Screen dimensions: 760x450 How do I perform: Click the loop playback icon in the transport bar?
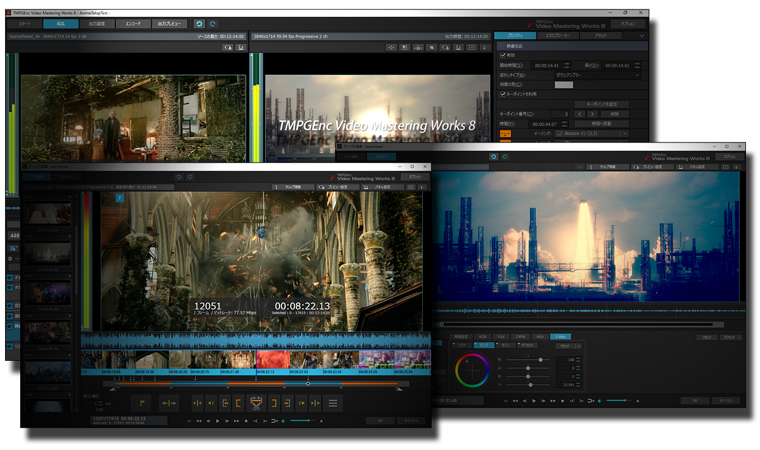point(274,420)
